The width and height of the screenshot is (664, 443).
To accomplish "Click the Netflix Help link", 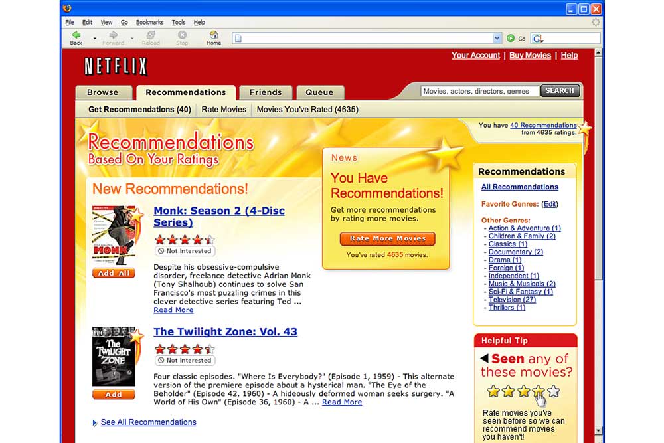I will click(570, 56).
